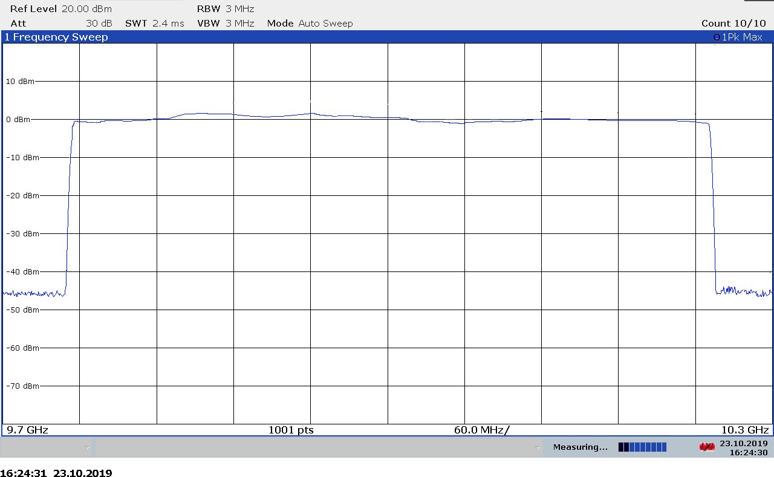Click the Count 10/10 indicator

point(733,24)
